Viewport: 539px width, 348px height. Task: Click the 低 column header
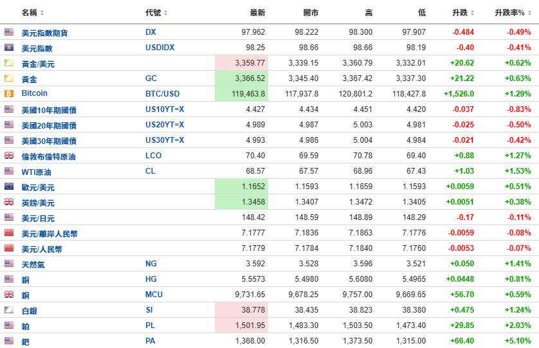(x=422, y=13)
